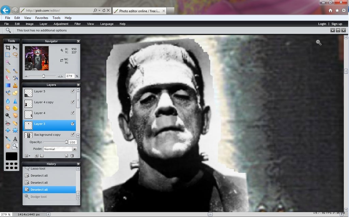Select the Gradient tool
This screenshot has width=349, height=217.
(8, 85)
